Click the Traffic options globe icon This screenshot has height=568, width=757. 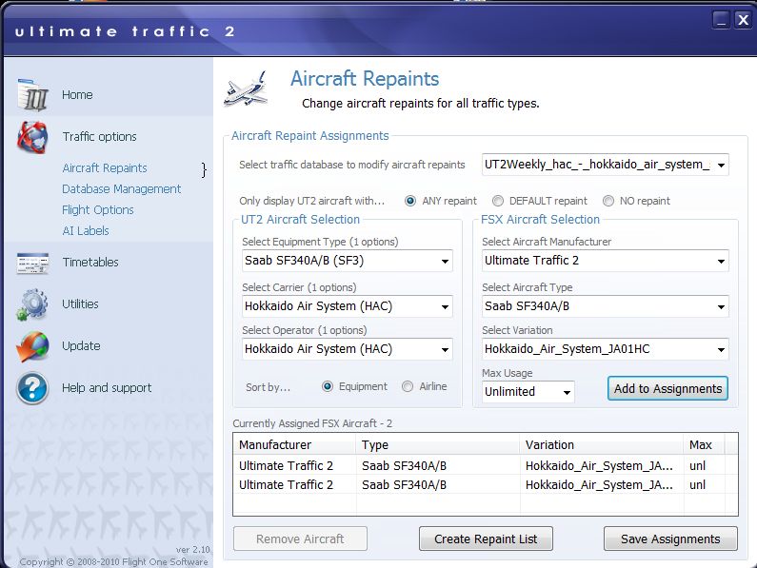[32, 137]
